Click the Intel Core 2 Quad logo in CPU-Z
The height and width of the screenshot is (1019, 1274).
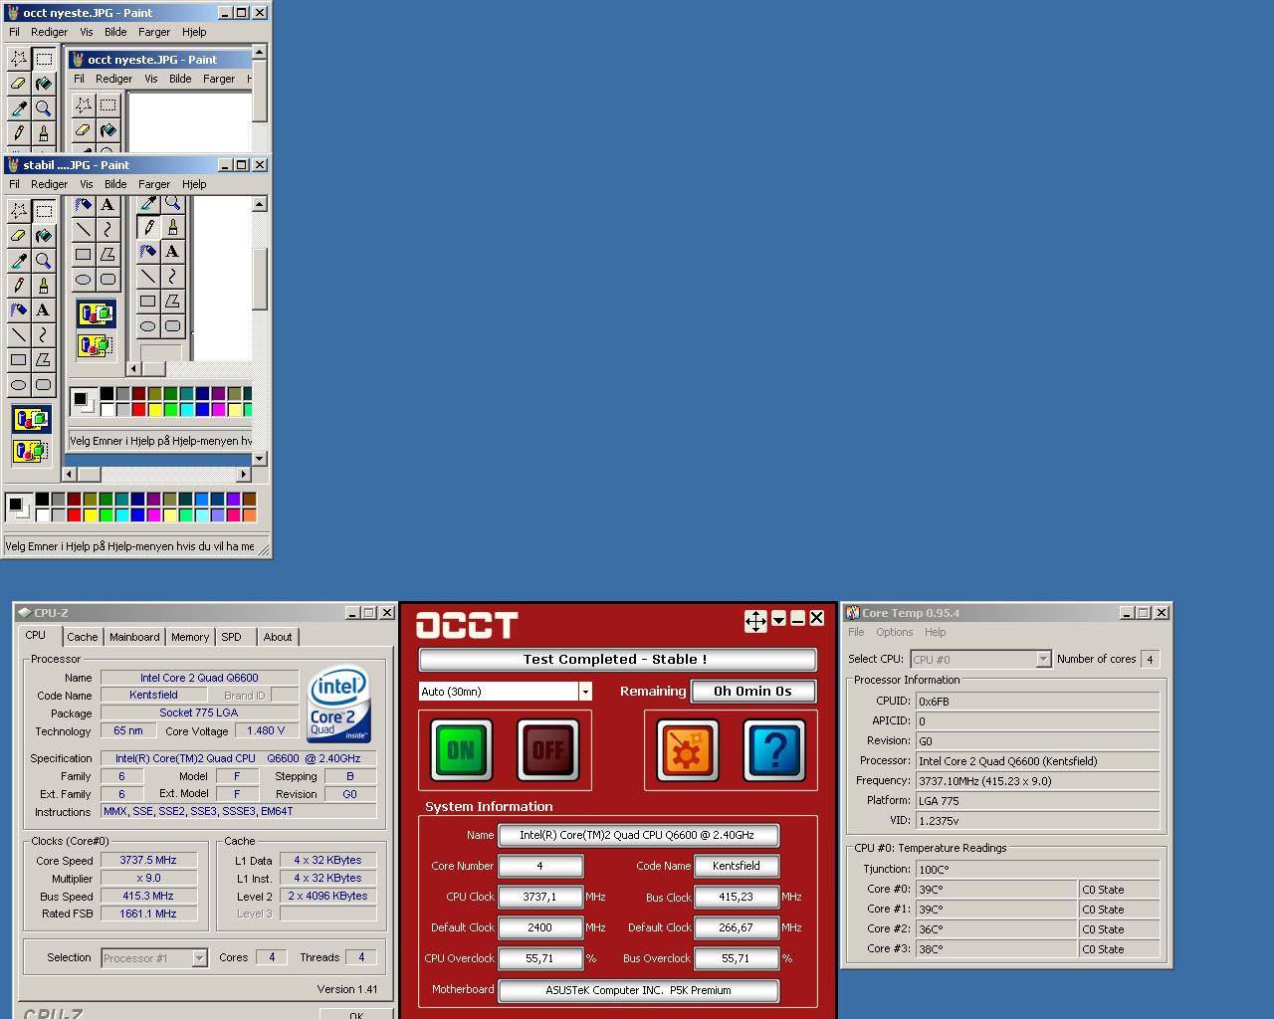pyautogui.click(x=338, y=704)
